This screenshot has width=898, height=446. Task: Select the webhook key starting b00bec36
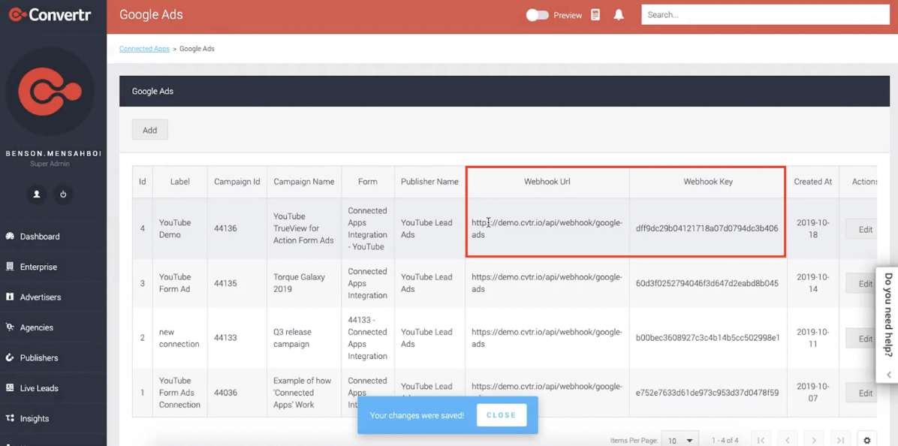(707, 338)
